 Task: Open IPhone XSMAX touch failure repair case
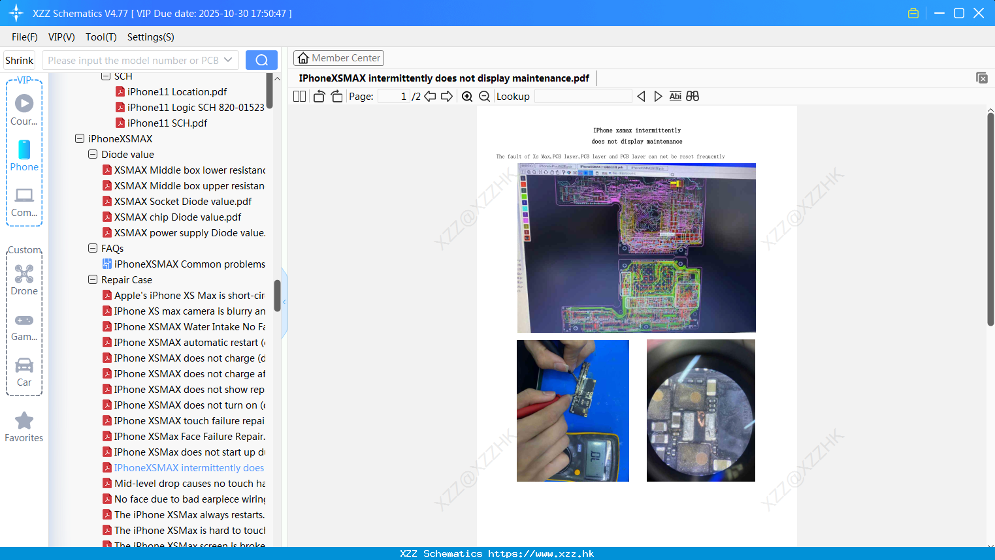point(184,421)
